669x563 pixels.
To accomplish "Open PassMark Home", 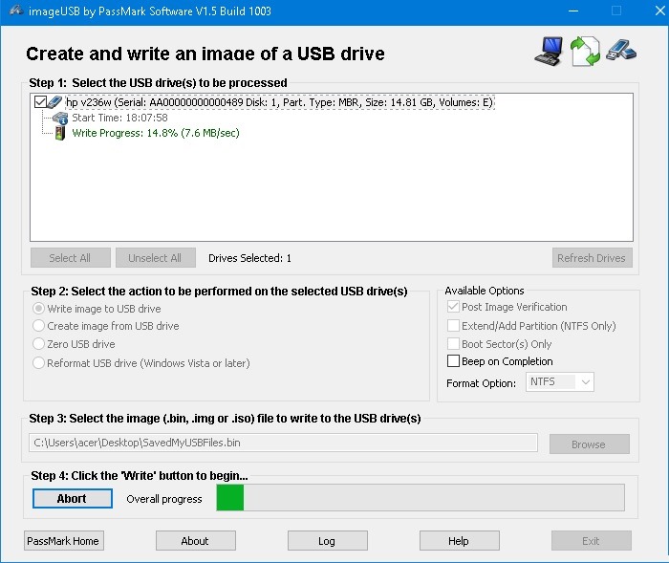I will pos(64,541).
